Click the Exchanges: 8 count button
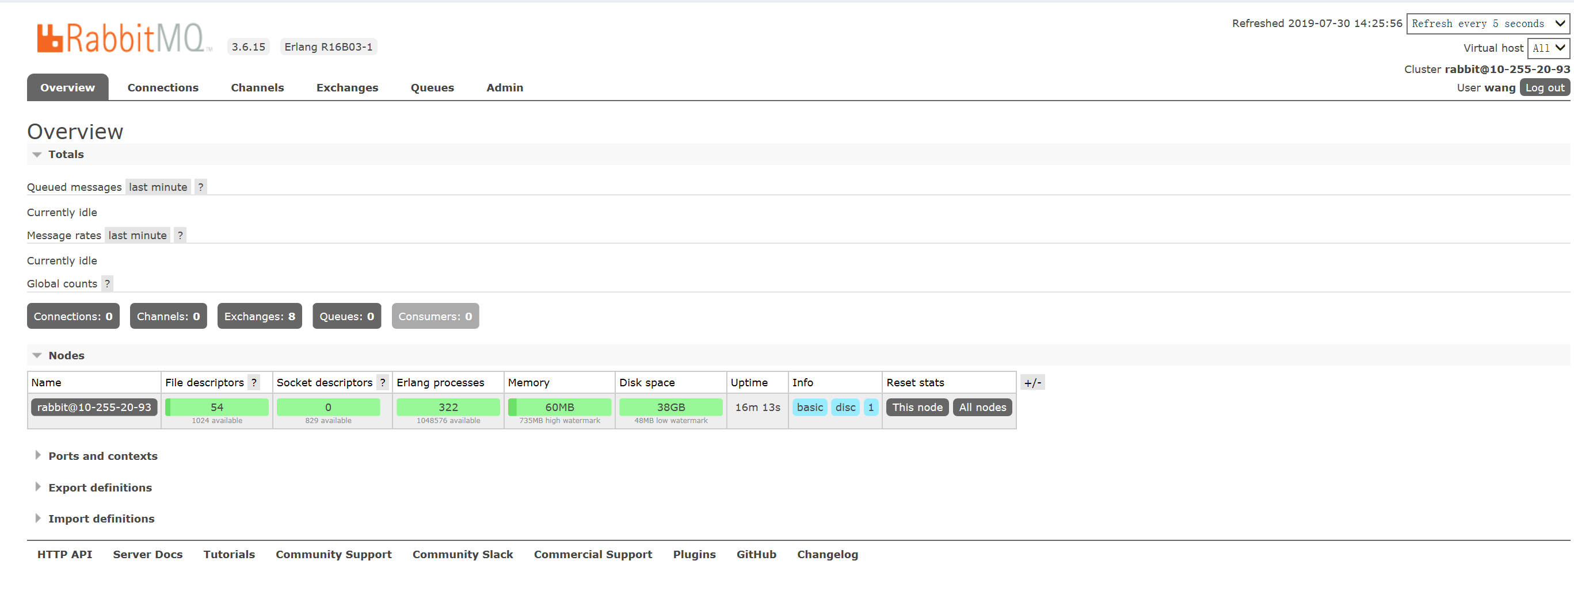Viewport: 1574px width, 603px height. click(x=260, y=316)
